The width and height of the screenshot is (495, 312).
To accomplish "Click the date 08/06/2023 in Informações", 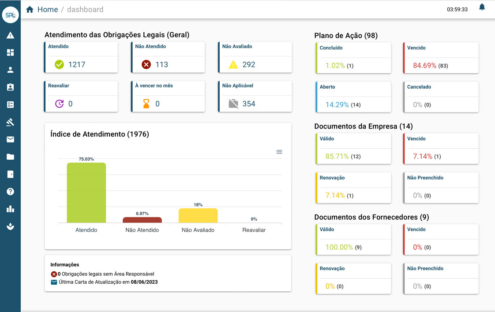I will point(144,282).
